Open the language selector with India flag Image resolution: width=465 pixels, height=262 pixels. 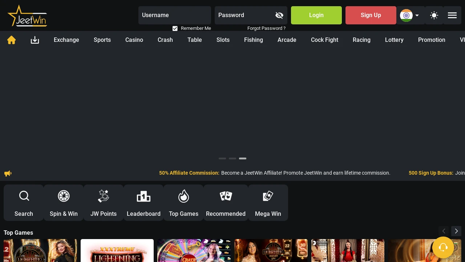pyautogui.click(x=411, y=15)
